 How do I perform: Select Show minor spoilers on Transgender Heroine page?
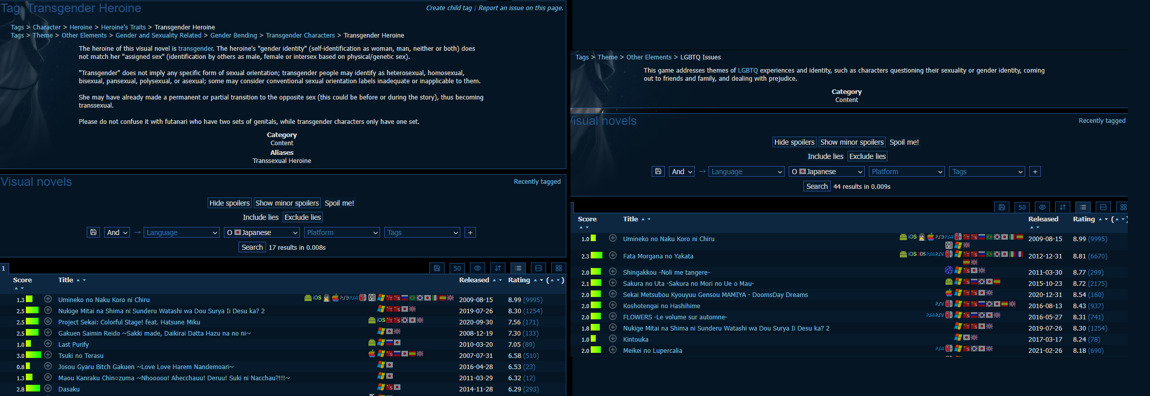point(287,203)
